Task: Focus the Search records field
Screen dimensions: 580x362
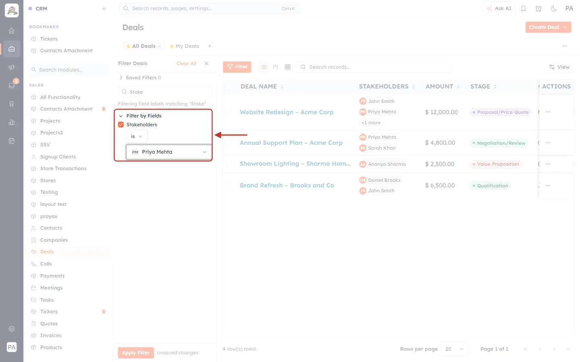Action: click(373, 67)
